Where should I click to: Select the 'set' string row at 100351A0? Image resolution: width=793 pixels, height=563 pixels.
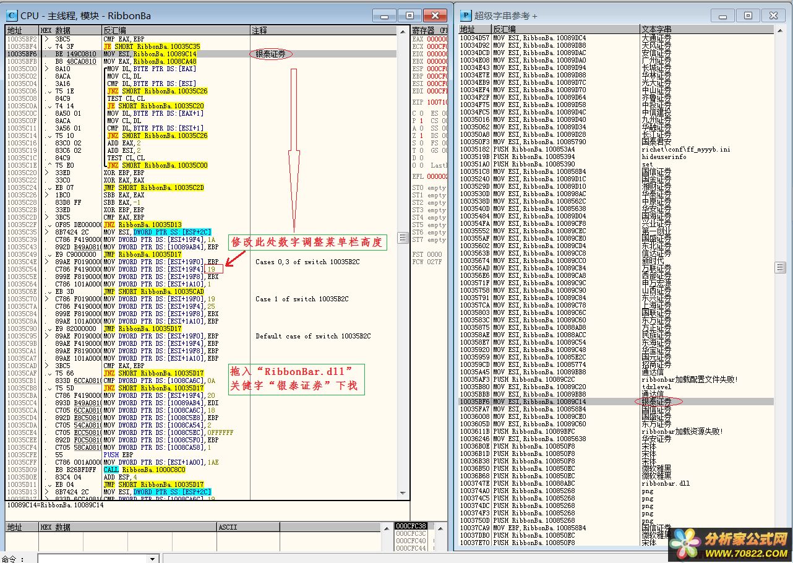pyautogui.click(x=616, y=164)
